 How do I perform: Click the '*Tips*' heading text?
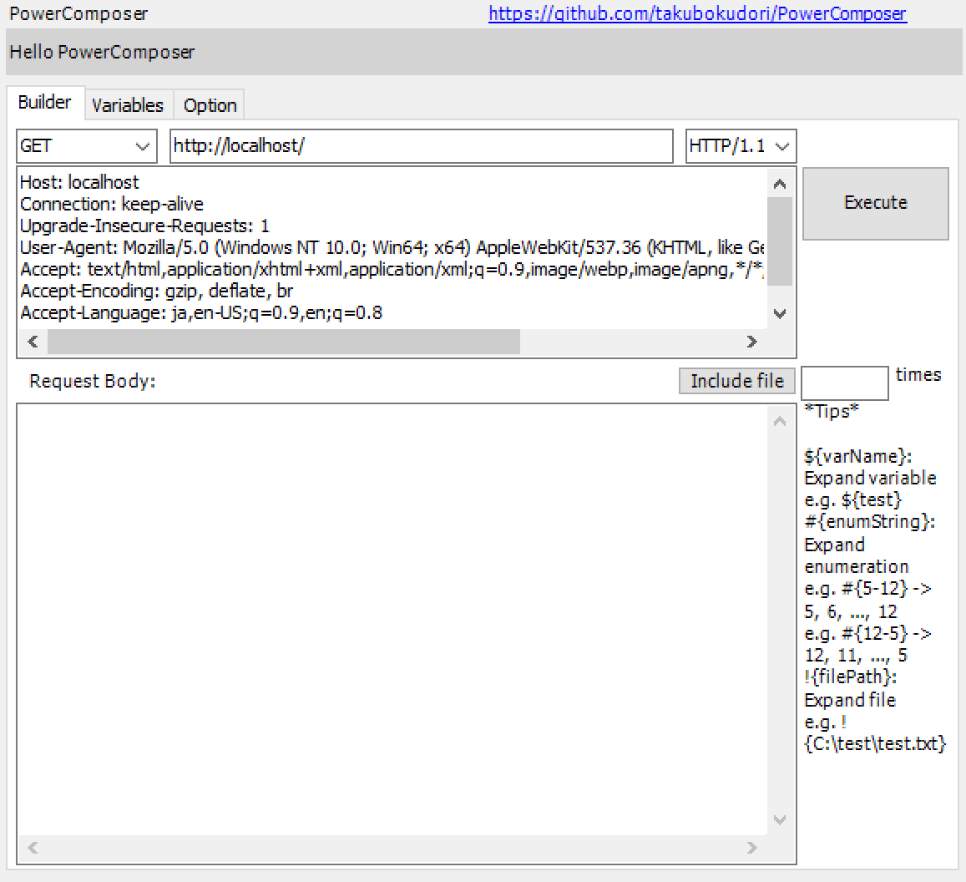point(832,411)
